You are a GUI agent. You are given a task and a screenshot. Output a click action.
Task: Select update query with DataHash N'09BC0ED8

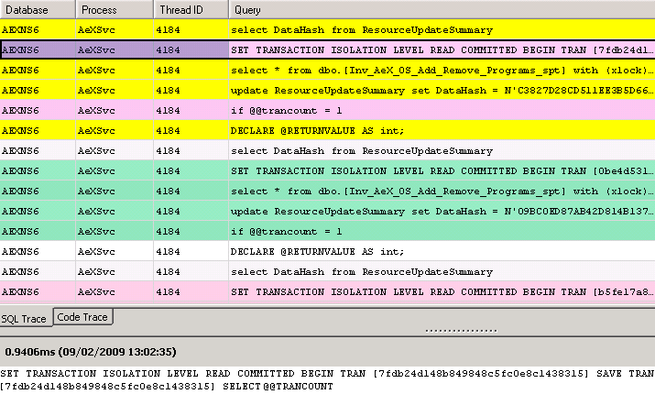point(440,211)
